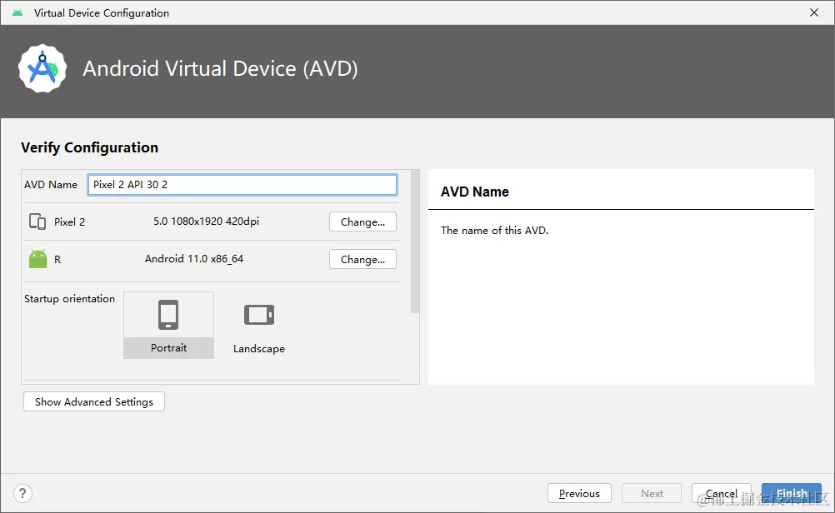Click the Cancel button

(x=722, y=493)
